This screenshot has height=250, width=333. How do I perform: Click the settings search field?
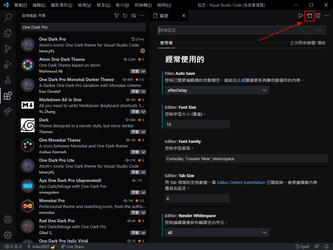point(241,30)
